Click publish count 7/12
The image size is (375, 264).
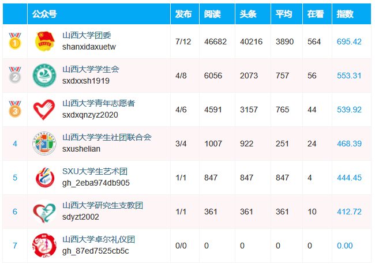click(x=183, y=42)
